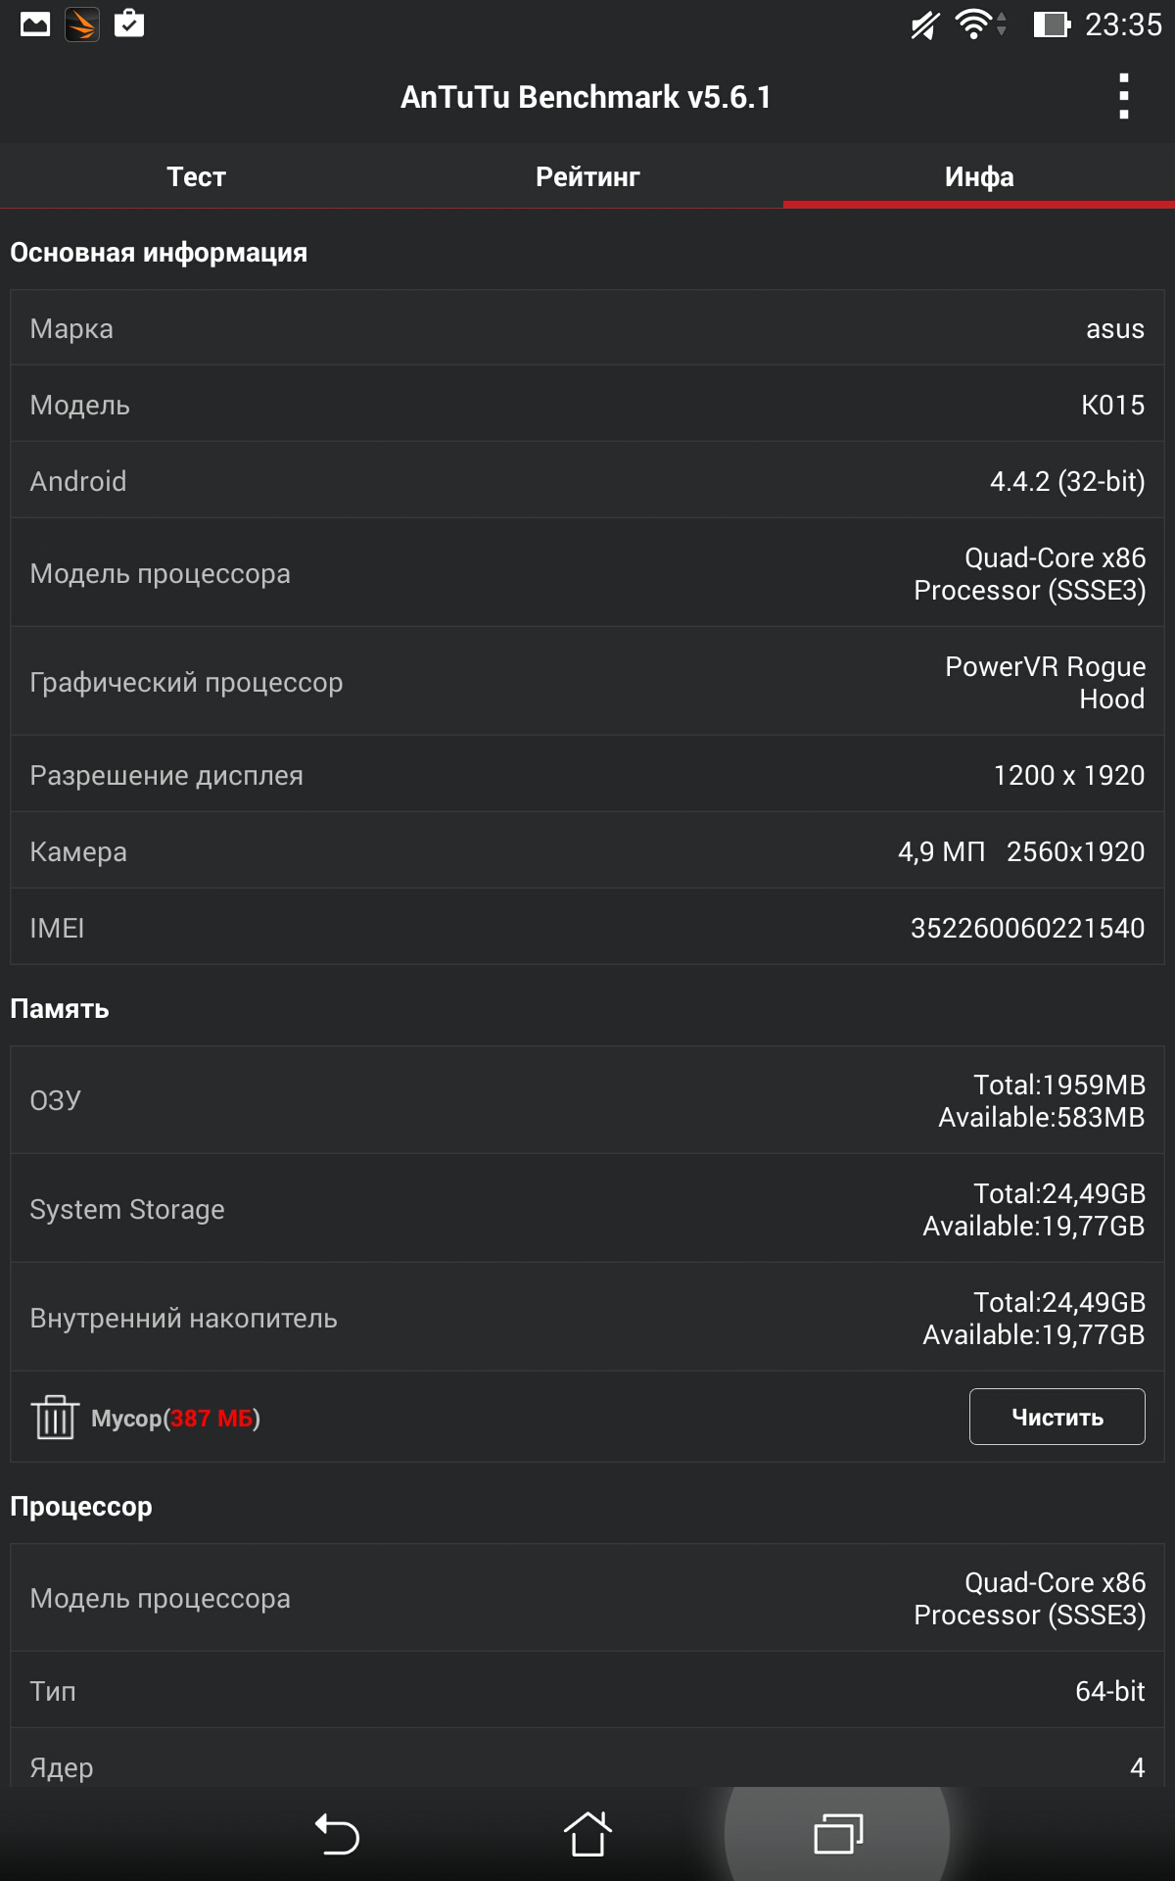Tap the Android back navigation icon
The height and width of the screenshot is (1881, 1175).
[337, 1834]
